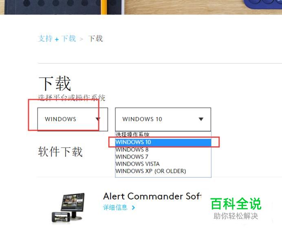Image resolution: width=282 pixels, height=234 pixels.
Task: Click the WINDOWS 10 dropdown arrow
Action: [201, 119]
